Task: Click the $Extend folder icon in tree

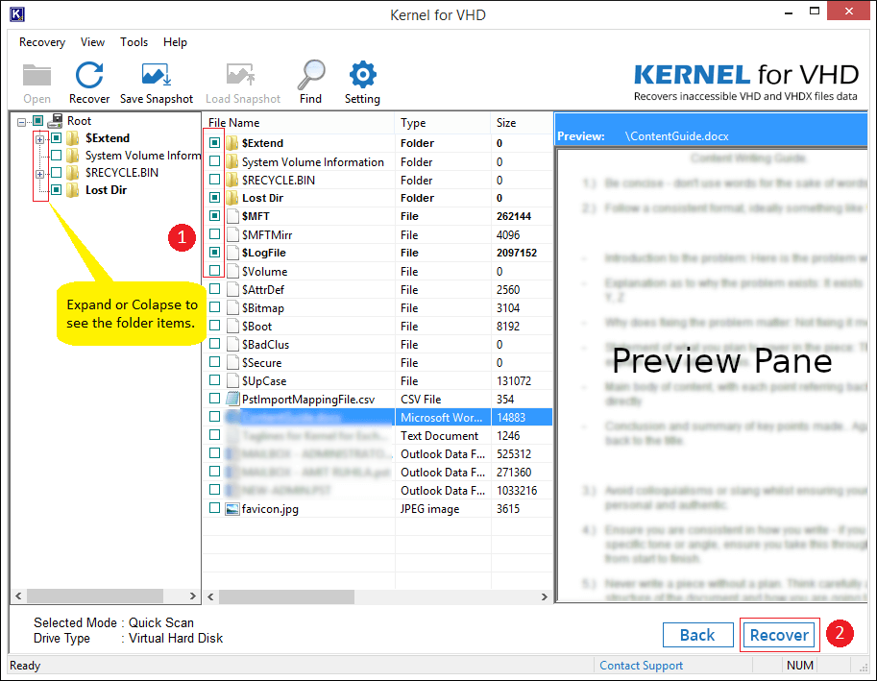Action: [73, 138]
